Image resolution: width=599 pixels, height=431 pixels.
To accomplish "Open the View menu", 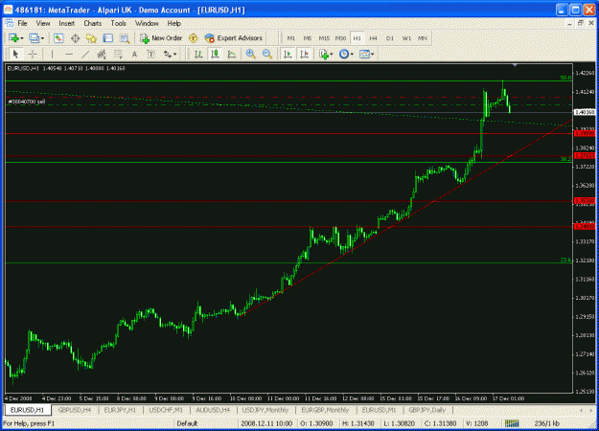I will point(43,23).
